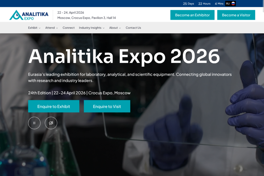Click the Russian flag icon
Image resolution: width=264 pixels, height=176 pixels.
(233, 4)
